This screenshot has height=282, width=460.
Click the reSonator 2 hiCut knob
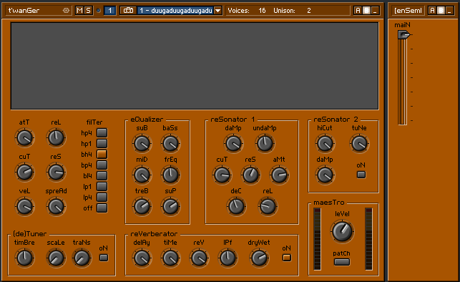tap(325, 144)
